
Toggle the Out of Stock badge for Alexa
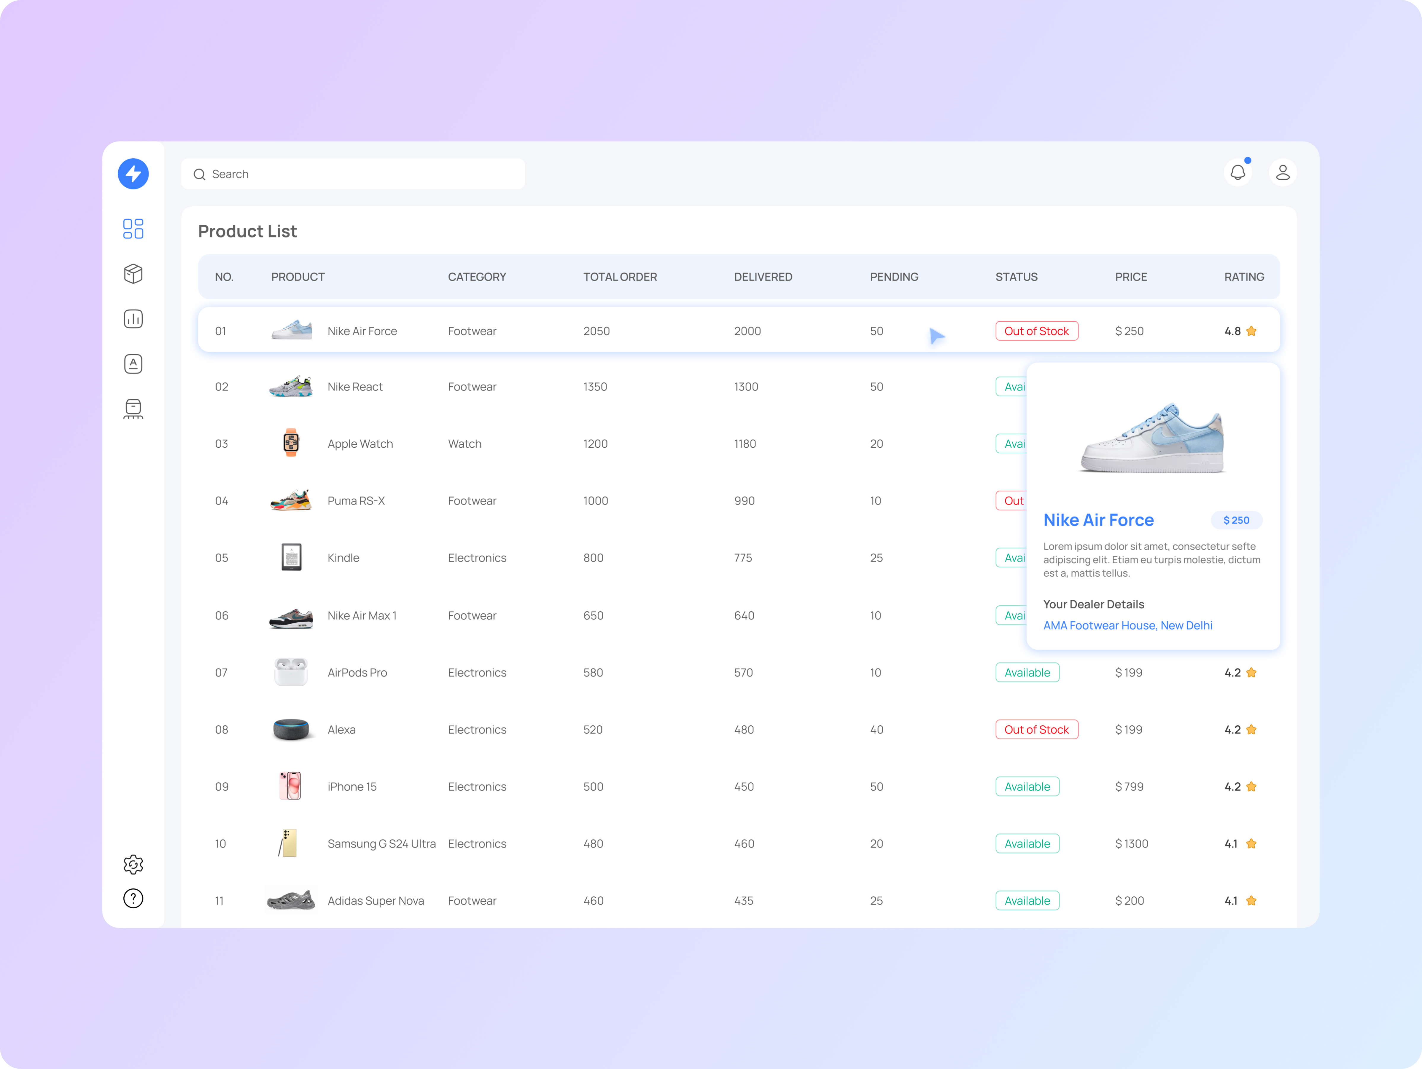1036,729
